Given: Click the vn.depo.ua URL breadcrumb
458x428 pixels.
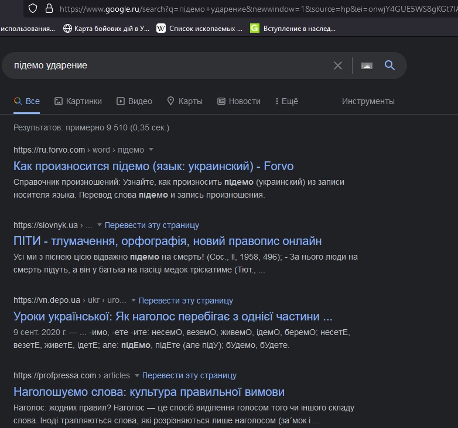Looking at the screenshot, I should click(x=70, y=301).
